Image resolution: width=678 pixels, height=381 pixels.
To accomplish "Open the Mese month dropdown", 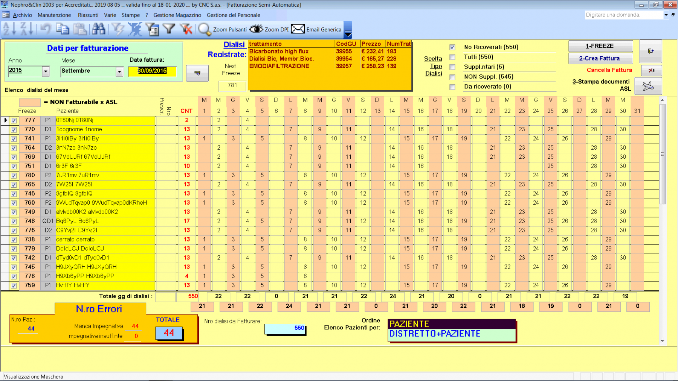I will (119, 71).
